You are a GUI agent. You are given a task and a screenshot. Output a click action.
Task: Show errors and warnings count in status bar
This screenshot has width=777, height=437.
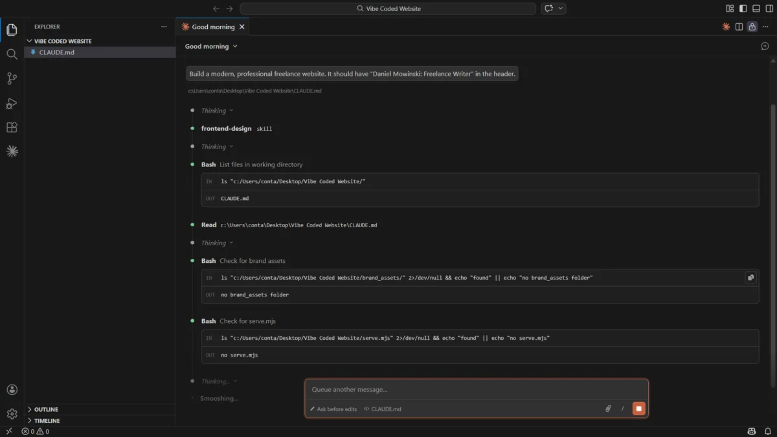click(35, 431)
